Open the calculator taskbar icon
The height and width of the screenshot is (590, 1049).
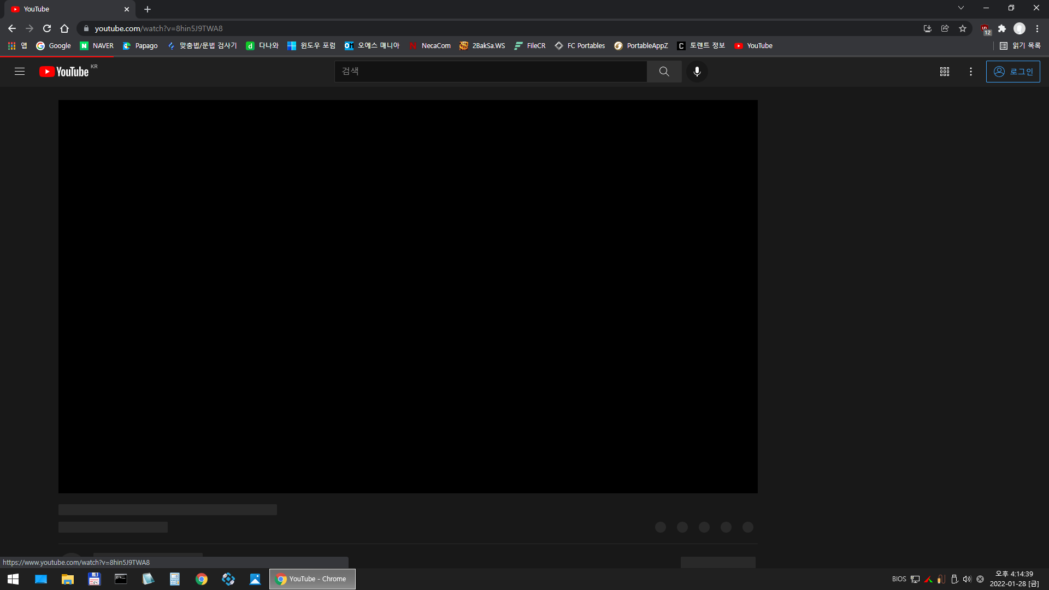pos(175,579)
